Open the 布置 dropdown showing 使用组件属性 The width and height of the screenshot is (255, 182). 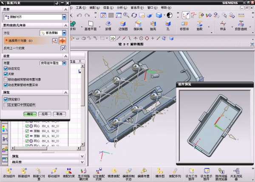tap(64, 63)
